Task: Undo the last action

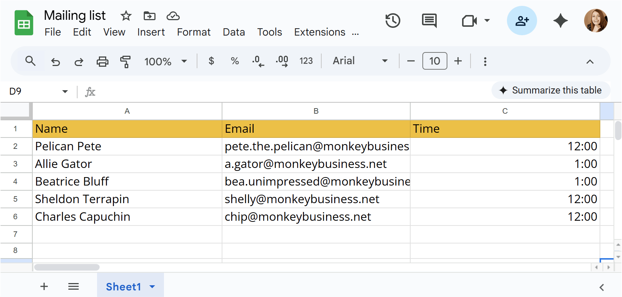Action: (56, 61)
